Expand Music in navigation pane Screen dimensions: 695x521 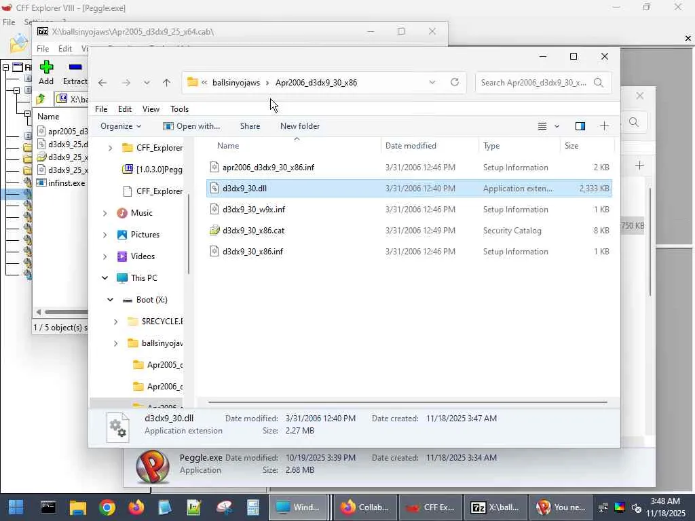(x=105, y=213)
